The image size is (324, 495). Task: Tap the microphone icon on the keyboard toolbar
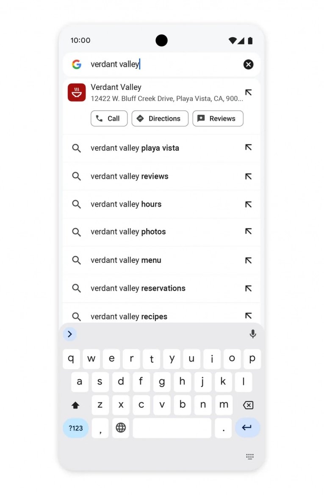253,334
